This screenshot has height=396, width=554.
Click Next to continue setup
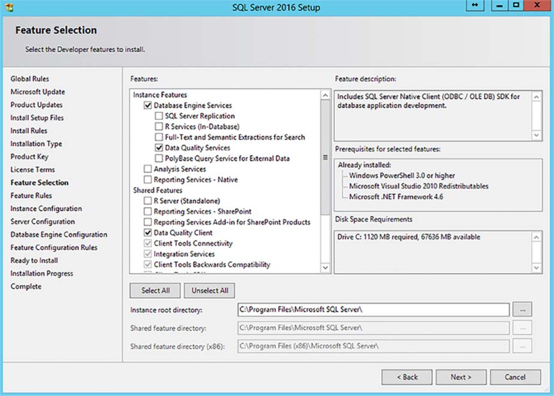pyautogui.click(x=460, y=377)
